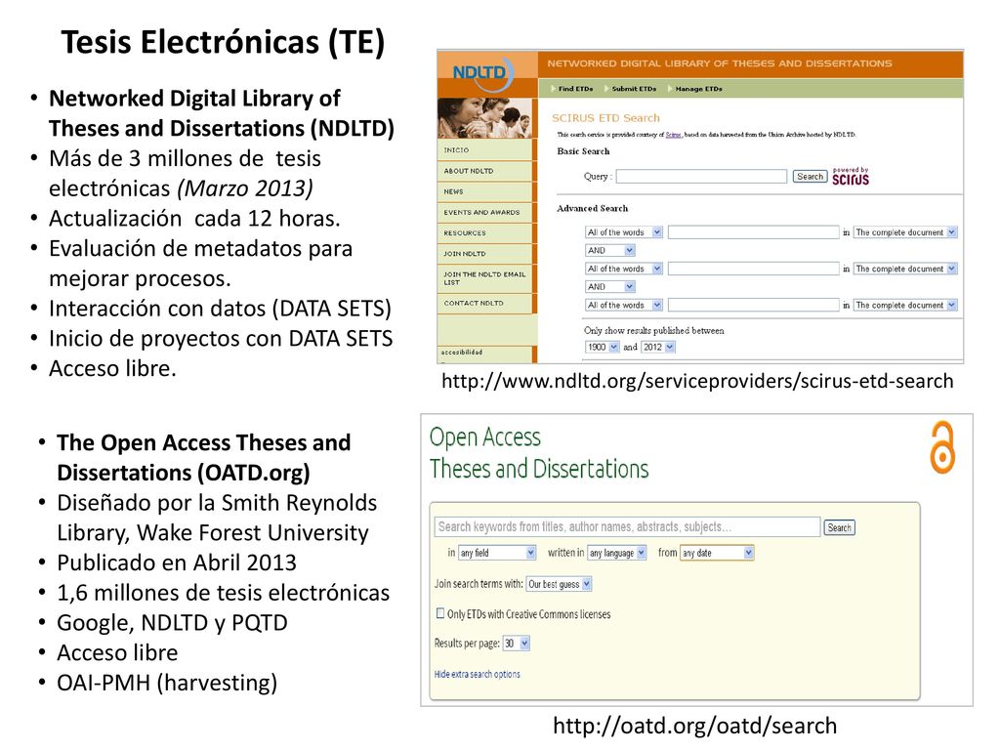Click the Hide extra search options link

click(477, 674)
